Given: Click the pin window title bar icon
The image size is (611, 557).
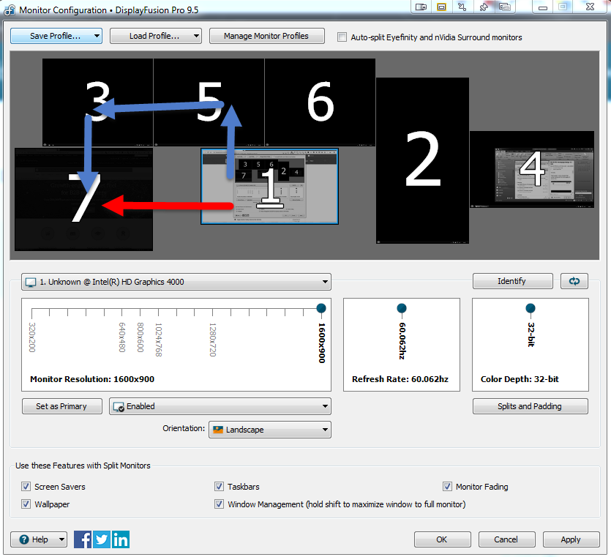Looking at the screenshot, I should [484, 7].
